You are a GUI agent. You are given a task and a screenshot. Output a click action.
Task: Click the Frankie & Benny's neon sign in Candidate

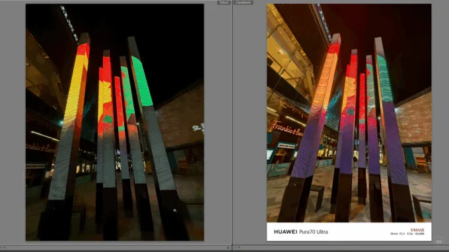click(x=287, y=129)
